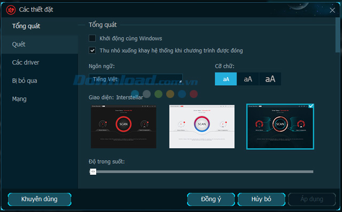Image resolution: width=342 pixels, height=212 pixels.
Task: Click the Tiếng Việt dropdown arrow
Action: 180,81
